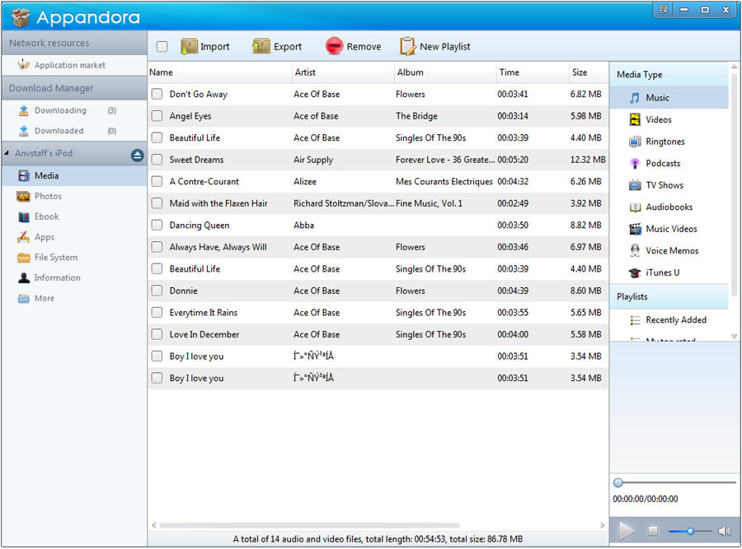Select the Always Have, Always Will row
The width and height of the screenshot is (742, 549).
[x=378, y=247]
